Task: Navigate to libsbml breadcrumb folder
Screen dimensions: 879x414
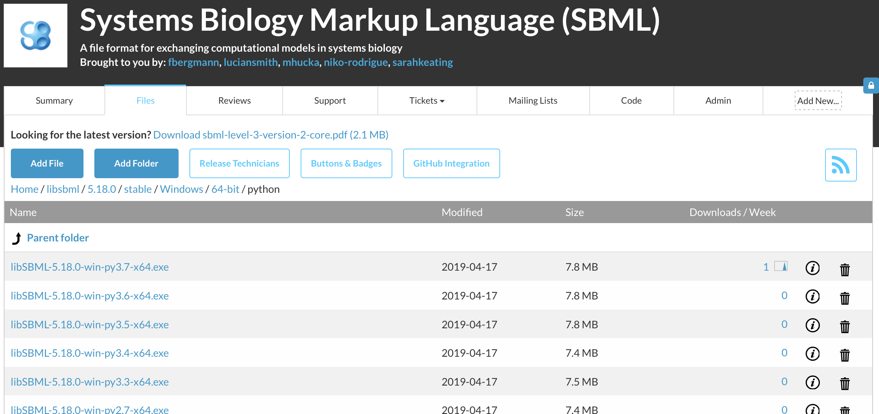Action: coord(63,189)
